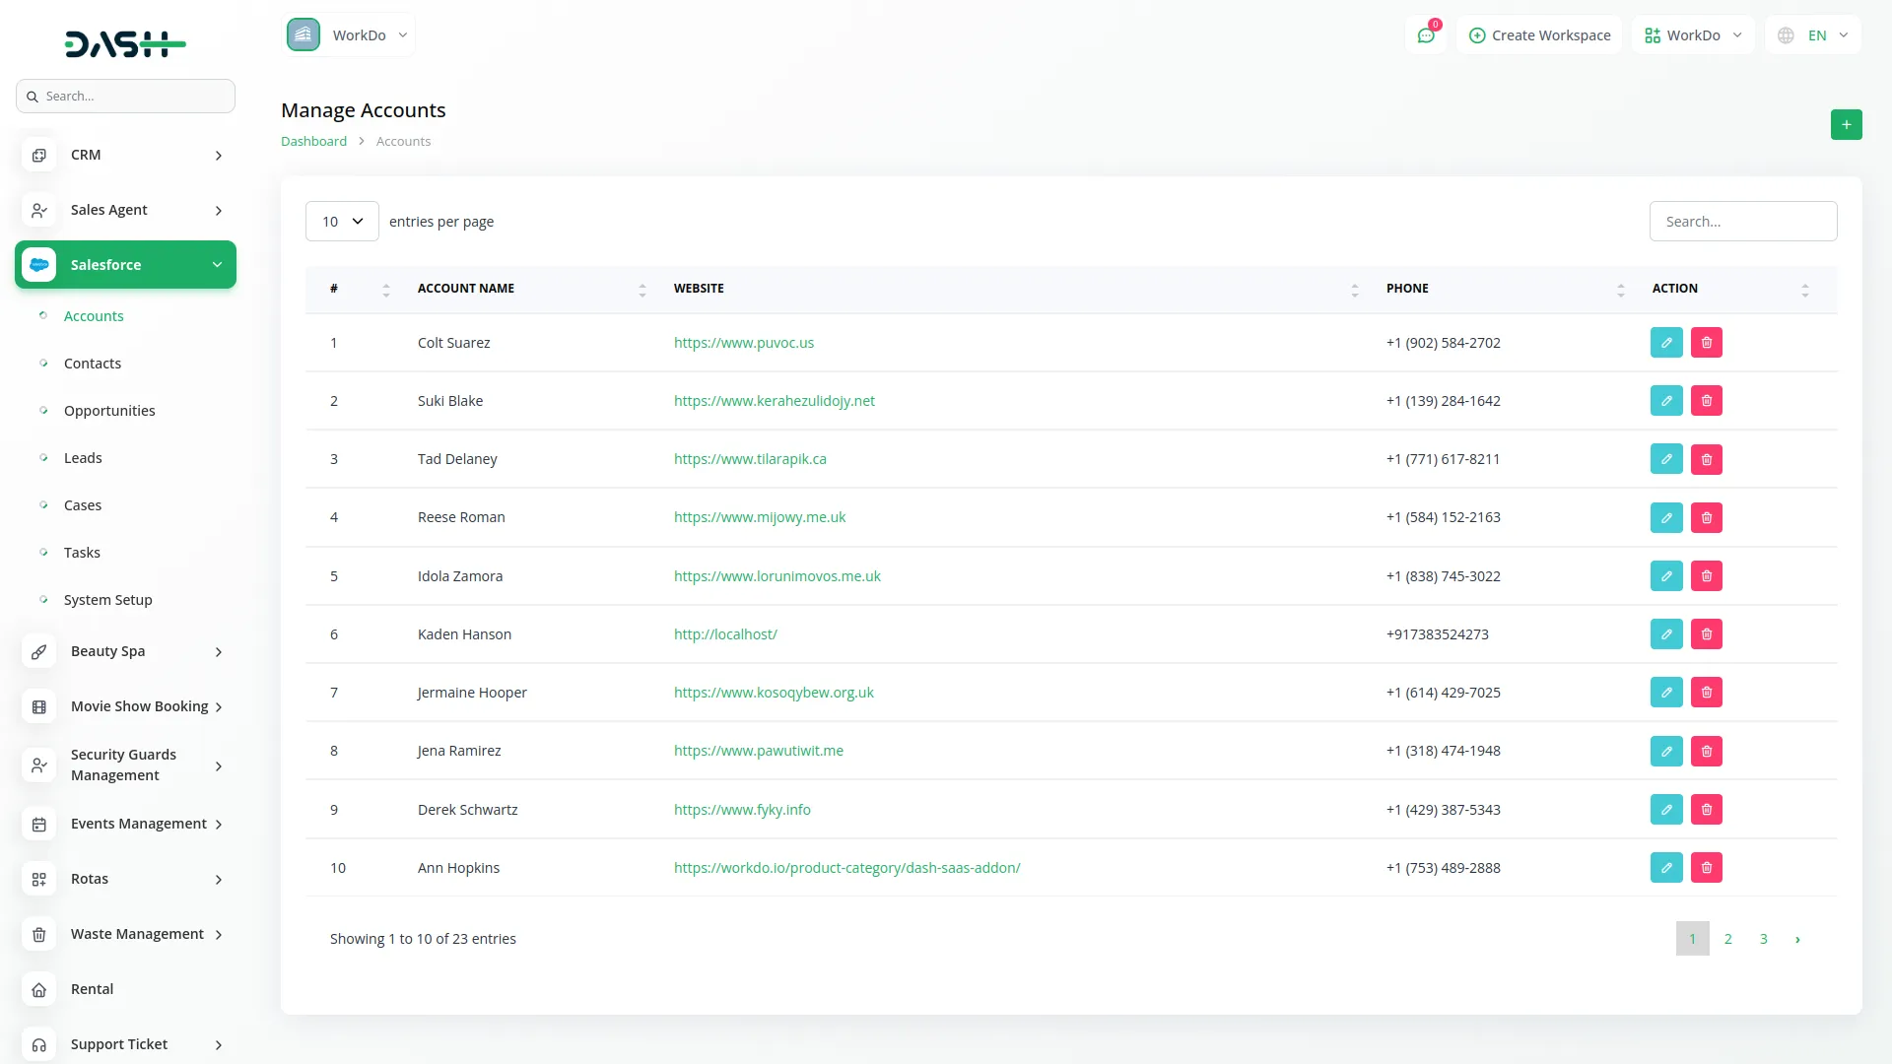Image resolution: width=1892 pixels, height=1064 pixels.
Task: Open the Movie Show Booking sidebar icon
Action: (x=38, y=706)
